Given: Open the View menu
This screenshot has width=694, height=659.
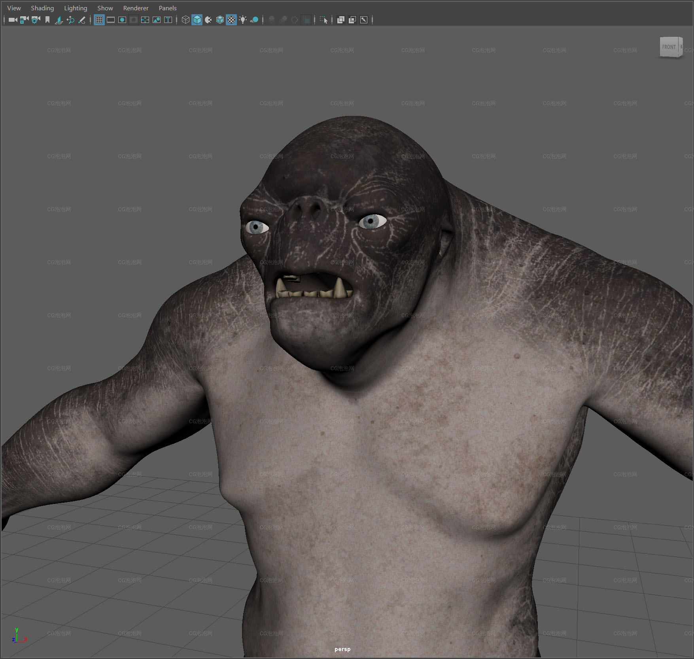Looking at the screenshot, I should (14, 8).
